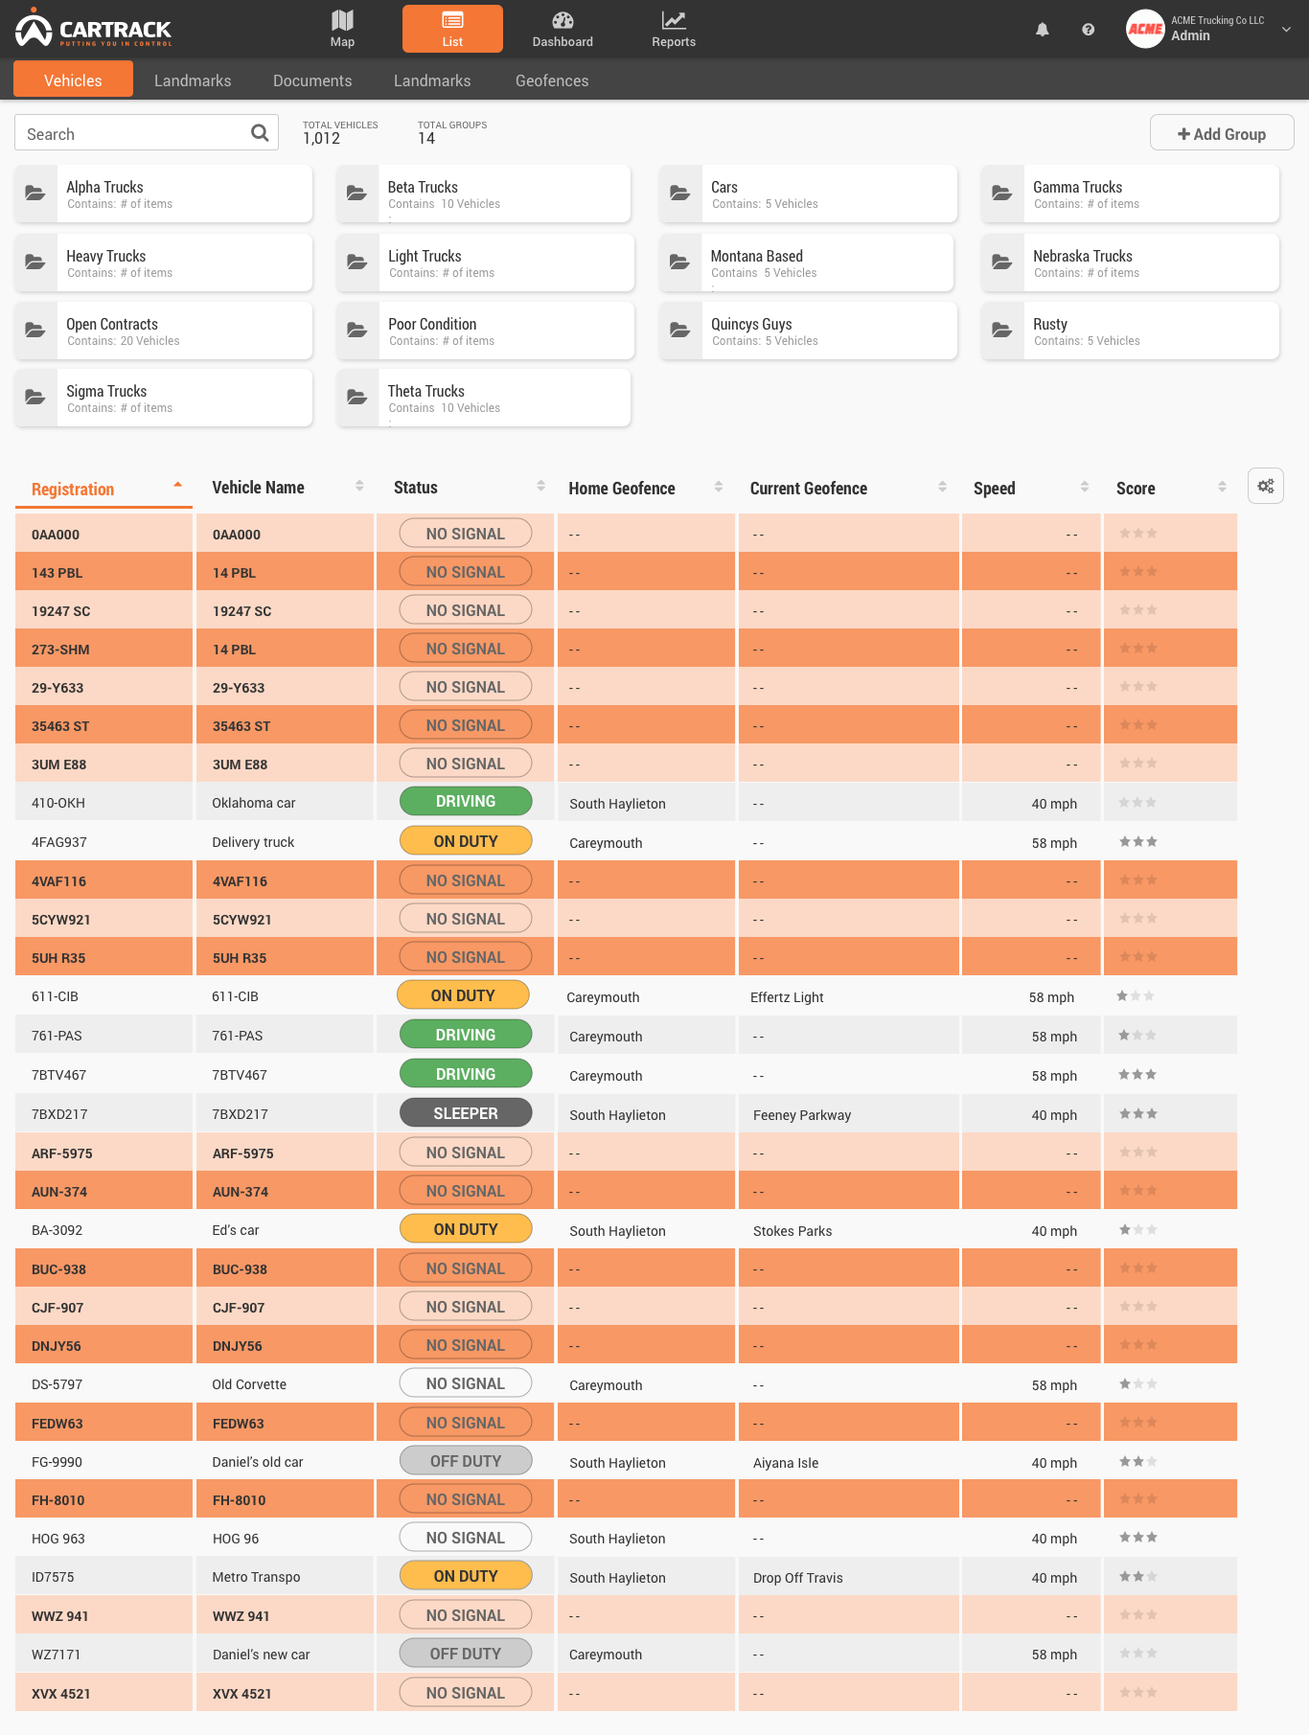This screenshot has height=1735, width=1309.
Task: Click the ACME company logo avatar
Action: tap(1145, 29)
